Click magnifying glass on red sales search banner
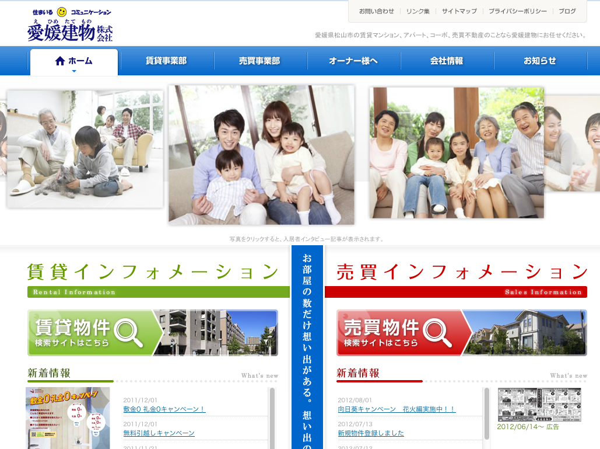This screenshot has width=600, height=449. (437, 332)
